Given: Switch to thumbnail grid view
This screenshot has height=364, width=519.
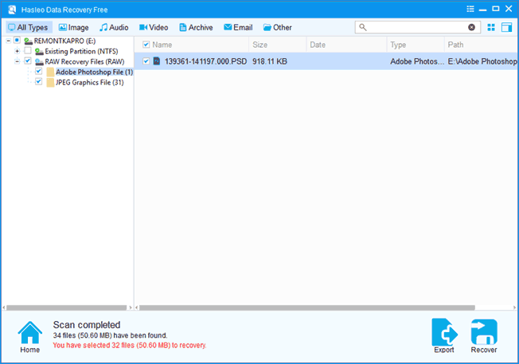Looking at the screenshot, I should [491, 28].
